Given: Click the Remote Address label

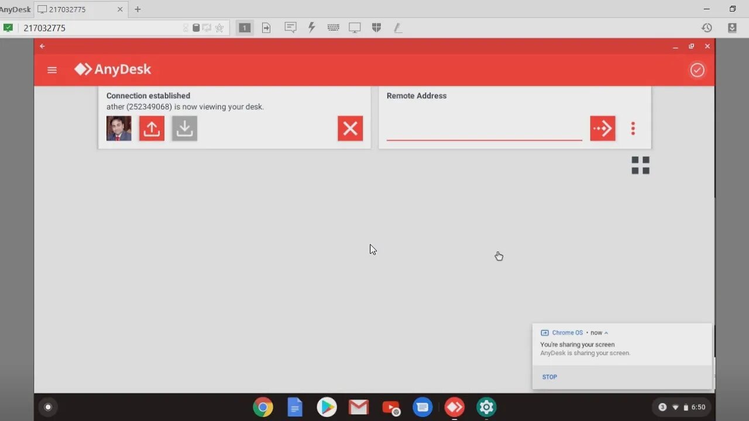Looking at the screenshot, I should tap(417, 96).
